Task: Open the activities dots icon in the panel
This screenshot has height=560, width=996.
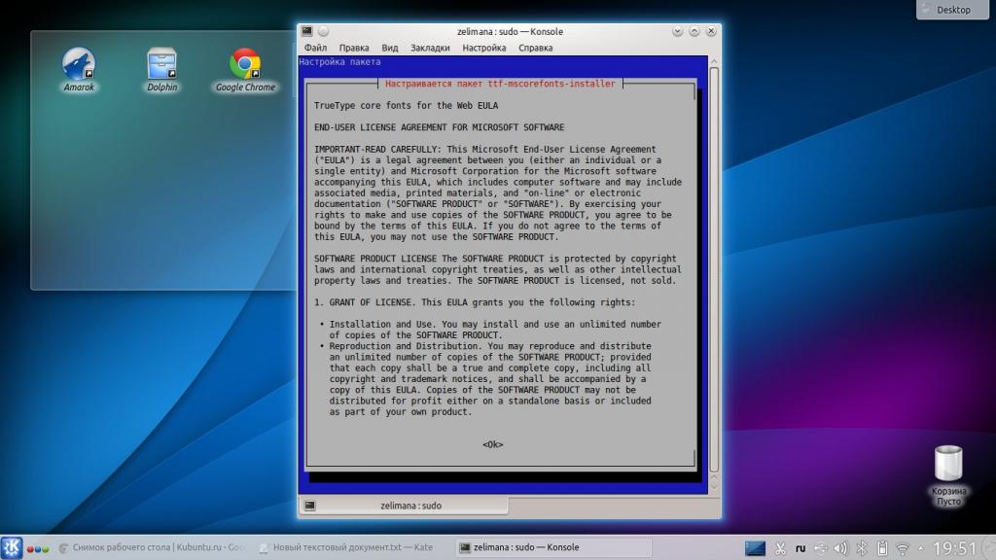Action: pos(38,548)
